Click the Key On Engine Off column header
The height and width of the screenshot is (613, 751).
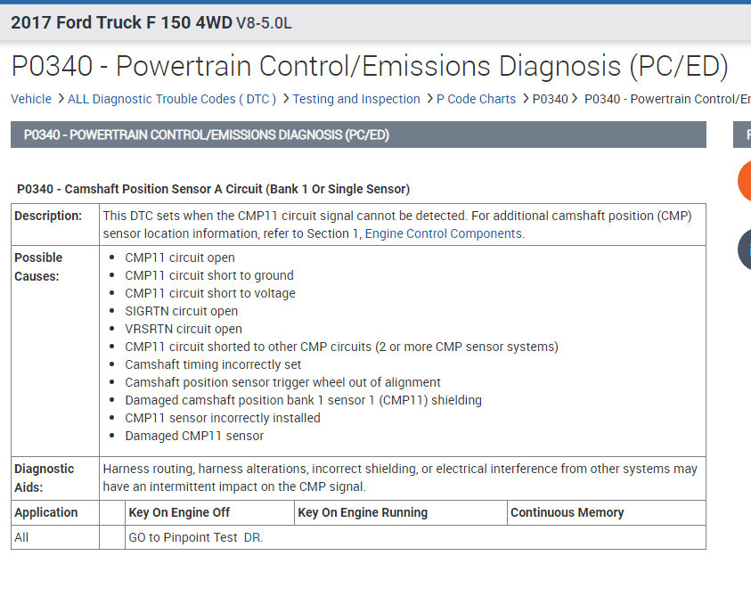click(179, 512)
